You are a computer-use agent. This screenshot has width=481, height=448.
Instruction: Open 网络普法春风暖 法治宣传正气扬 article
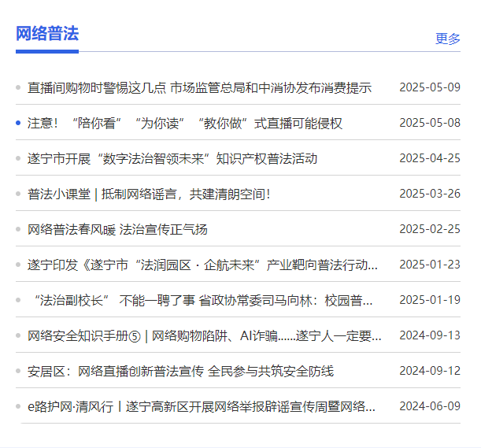pos(117,230)
